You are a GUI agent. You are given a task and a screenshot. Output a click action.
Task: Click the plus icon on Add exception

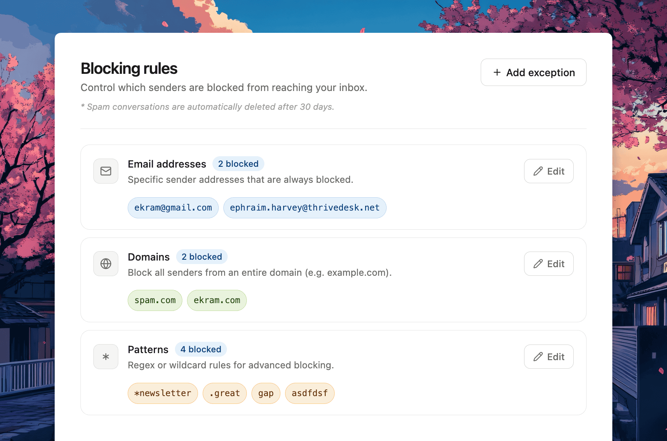tap(497, 72)
